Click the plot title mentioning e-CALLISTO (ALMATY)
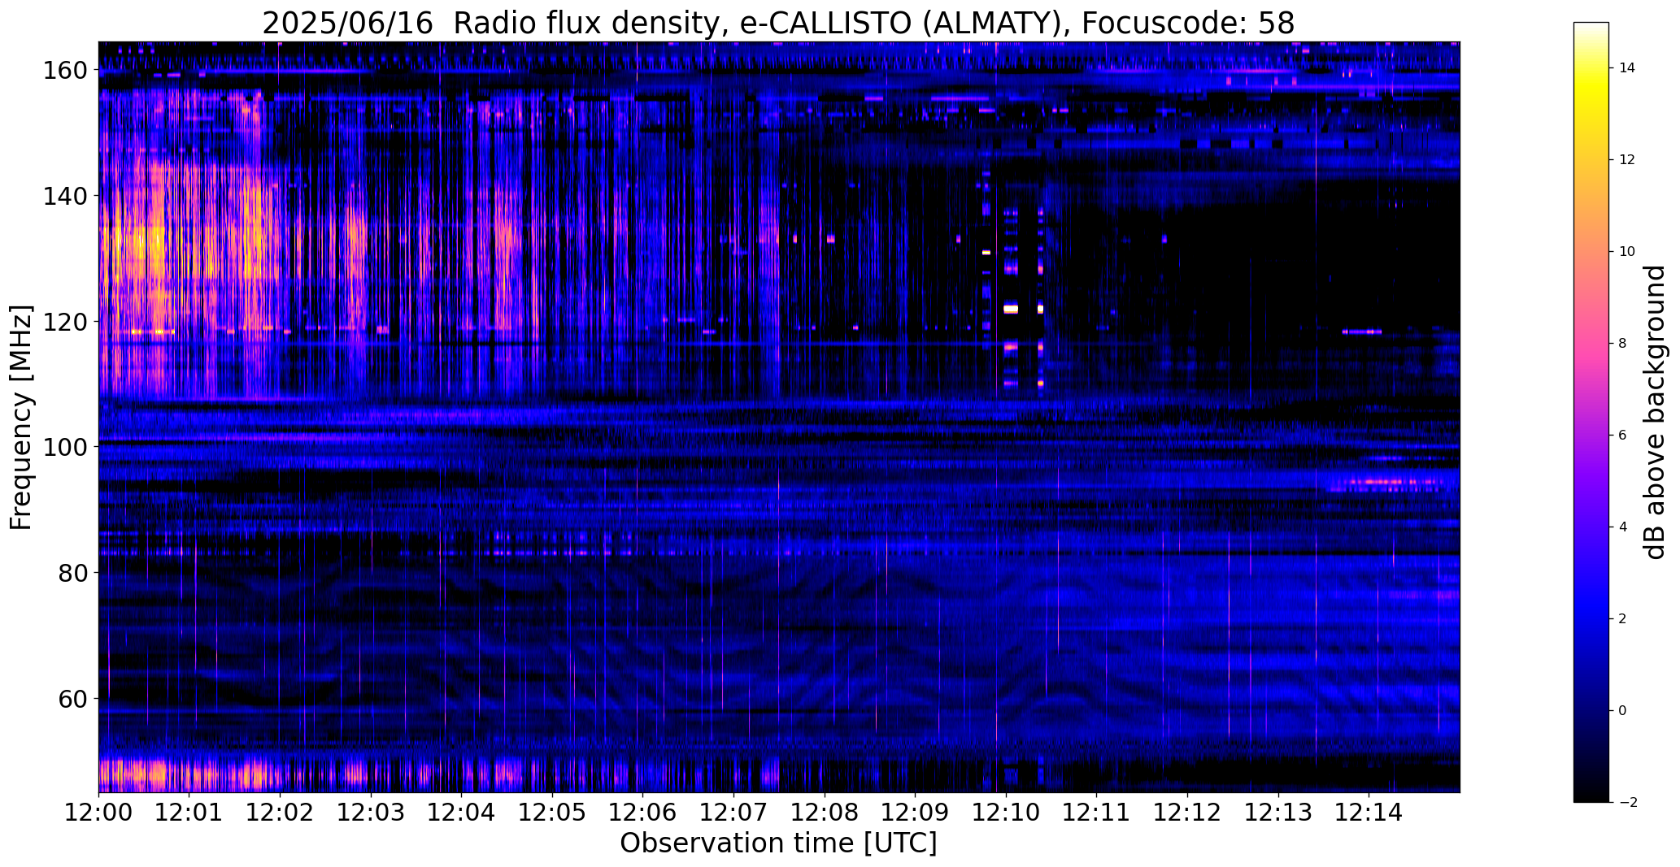The height and width of the screenshot is (867, 1680). pyautogui.click(x=778, y=23)
